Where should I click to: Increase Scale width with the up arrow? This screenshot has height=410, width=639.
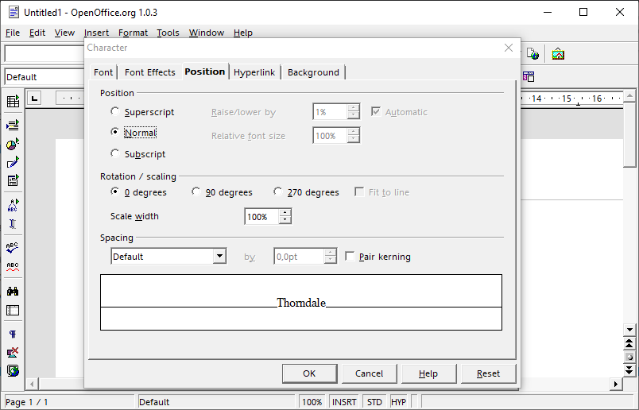(x=285, y=213)
